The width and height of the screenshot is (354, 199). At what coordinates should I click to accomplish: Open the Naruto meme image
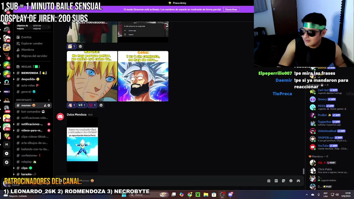click(92, 76)
